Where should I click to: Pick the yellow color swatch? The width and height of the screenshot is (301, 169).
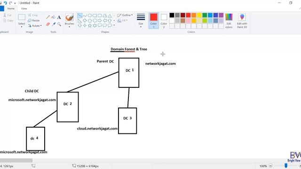199,15
